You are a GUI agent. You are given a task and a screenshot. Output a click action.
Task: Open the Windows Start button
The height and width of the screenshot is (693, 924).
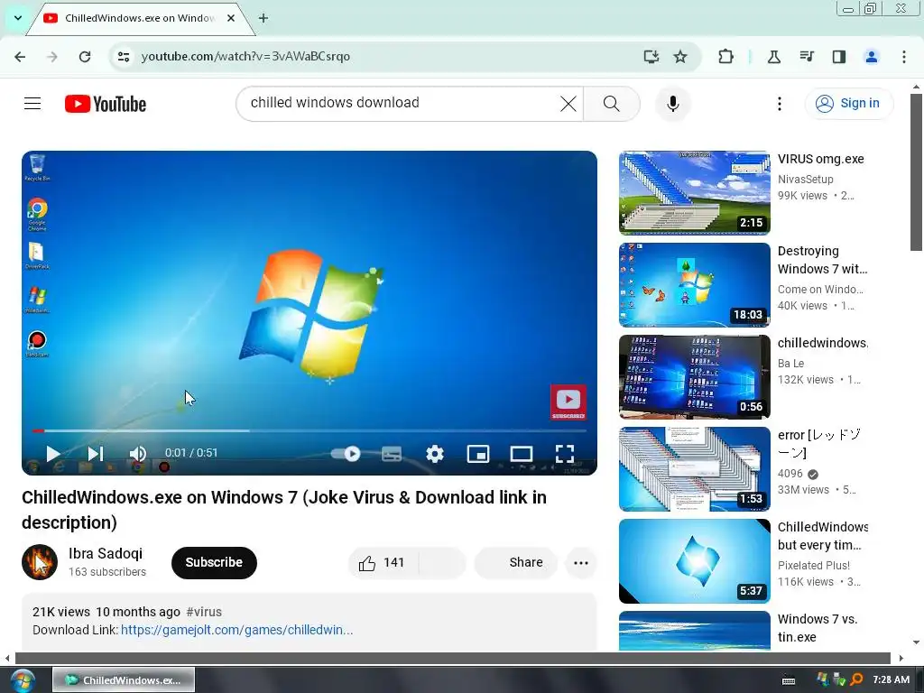point(23,680)
